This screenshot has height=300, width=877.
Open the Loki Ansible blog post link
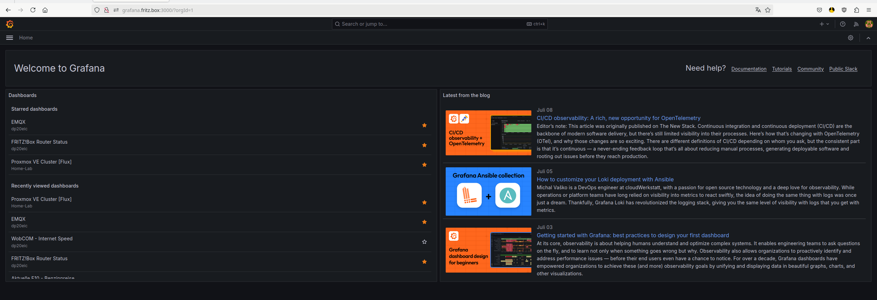click(x=605, y=179)
